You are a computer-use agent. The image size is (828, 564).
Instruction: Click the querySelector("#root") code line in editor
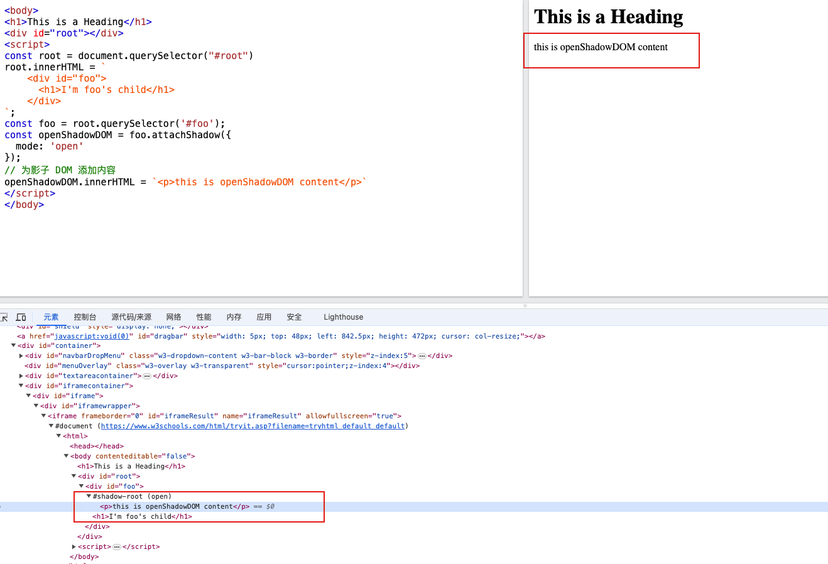tap(129, 56)
